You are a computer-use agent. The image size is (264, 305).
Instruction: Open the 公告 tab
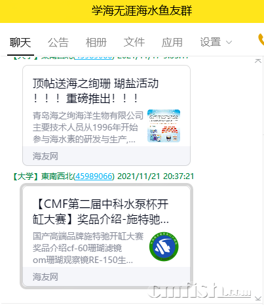click(58, 42)
